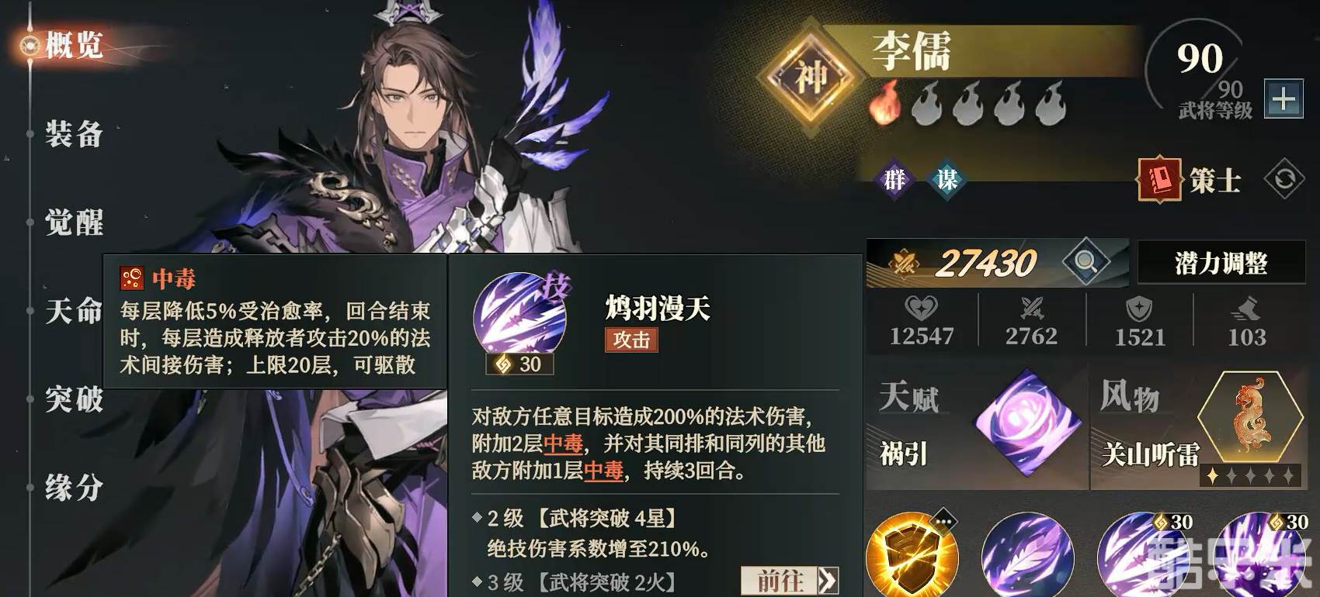Switch to the 觉醒 tab
This screenshot has width=1320, height=597.
74,223
